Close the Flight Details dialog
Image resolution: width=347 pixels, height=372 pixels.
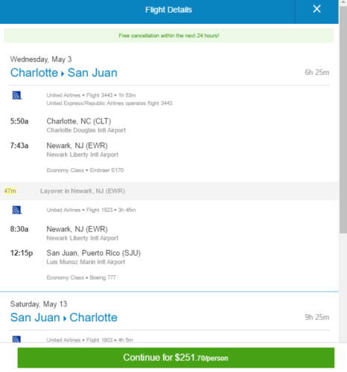pos(316,9)
